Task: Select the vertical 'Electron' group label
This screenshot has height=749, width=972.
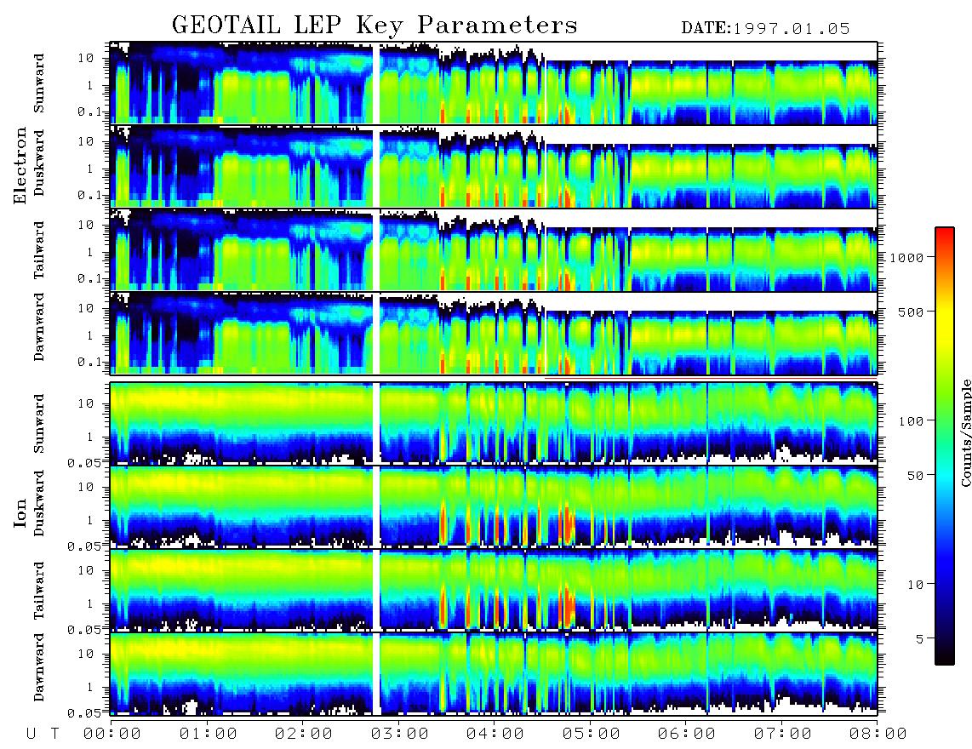Action: pyautogui.click(x=20, y=165)
